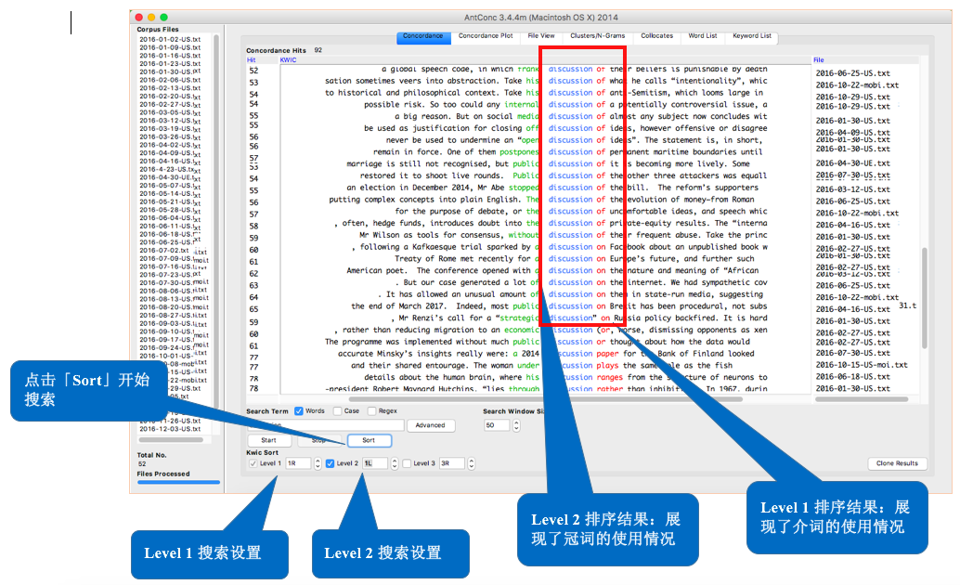The image size is (960, 585).
Task: Click 2016-04-09-US.txt in the File column
Action: click(853, 132)
